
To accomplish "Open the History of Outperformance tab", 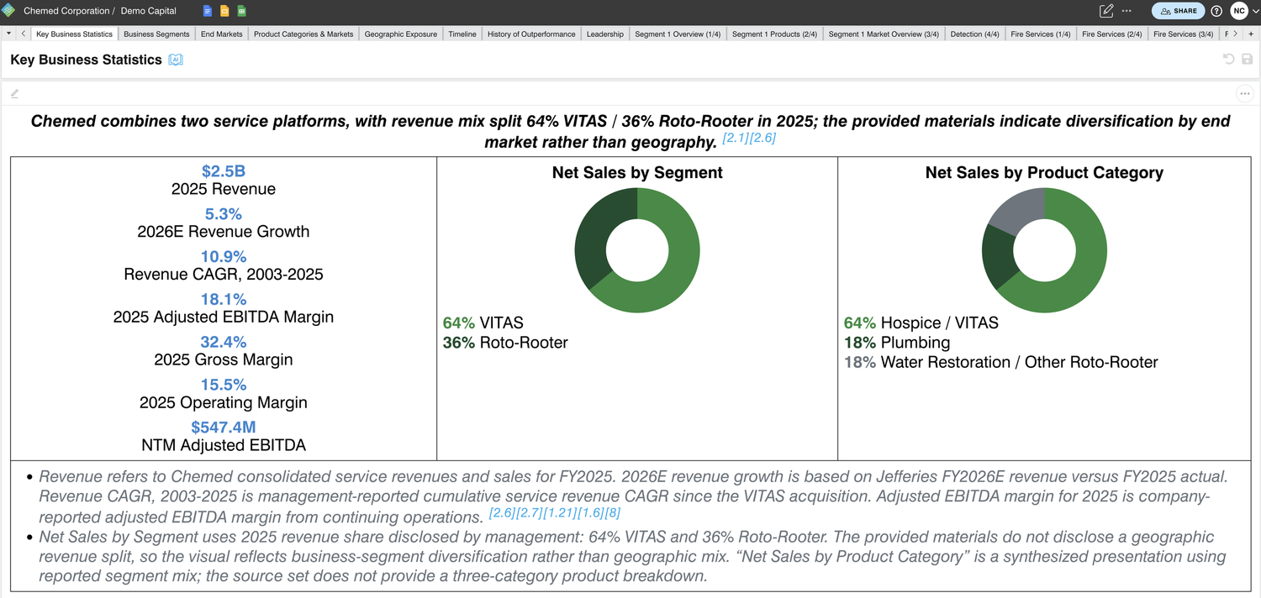I will point(531,34).
